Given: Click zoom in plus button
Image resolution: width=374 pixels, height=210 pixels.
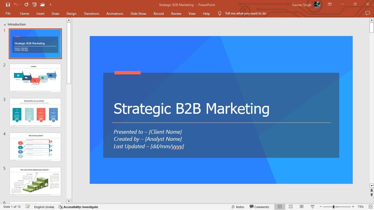Looking at the screenshot, I should pyautogui.click(x=353, y=207).
